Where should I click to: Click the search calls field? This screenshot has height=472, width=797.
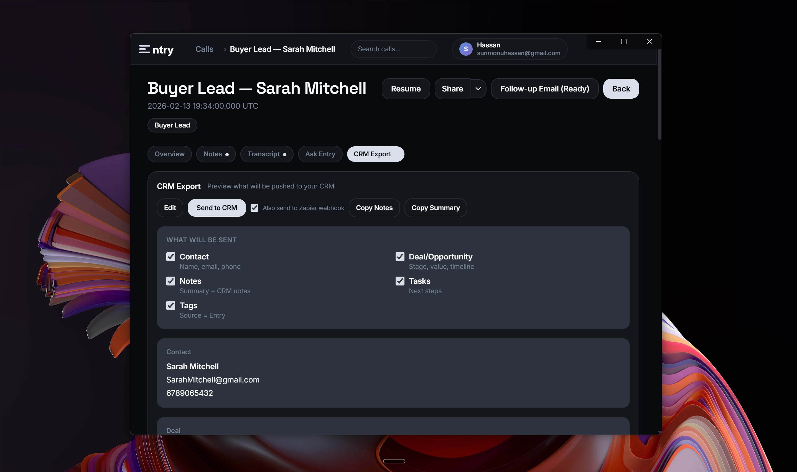(393, 49)
